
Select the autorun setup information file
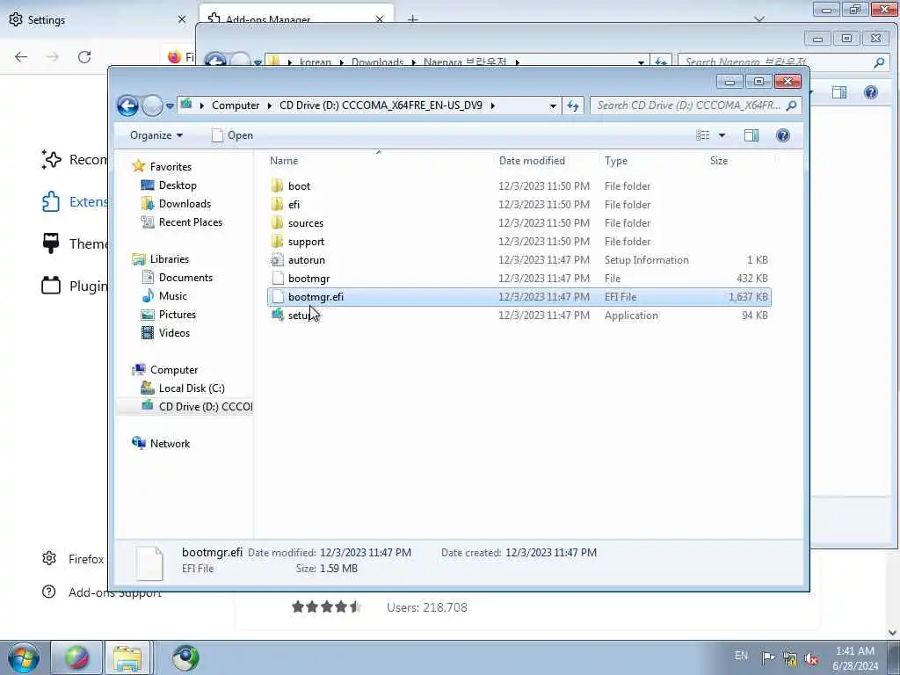pos(307,260)
